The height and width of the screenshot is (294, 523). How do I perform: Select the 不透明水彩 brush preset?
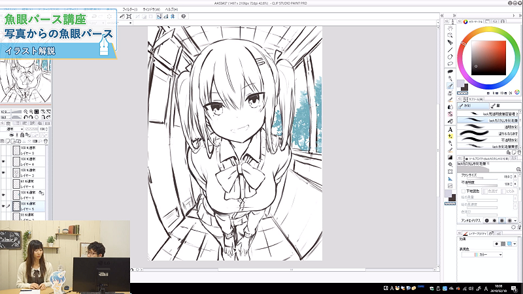(x=488, y=140)
